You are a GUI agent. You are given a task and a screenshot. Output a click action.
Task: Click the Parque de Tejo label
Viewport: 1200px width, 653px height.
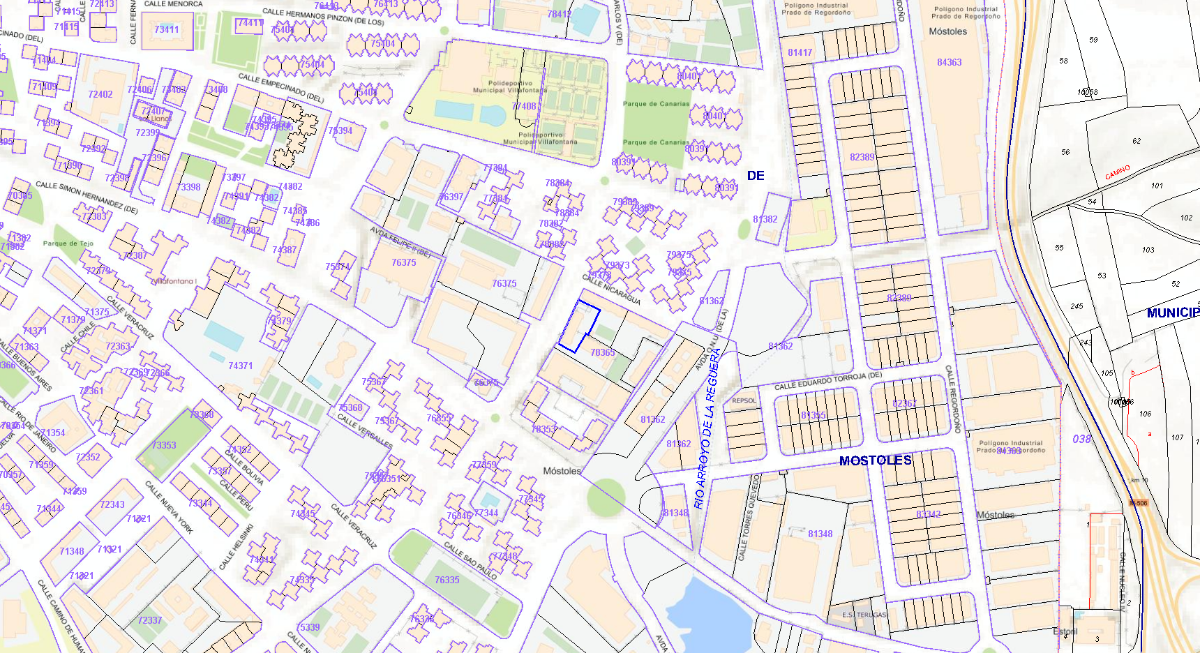(x=68, y=243)
